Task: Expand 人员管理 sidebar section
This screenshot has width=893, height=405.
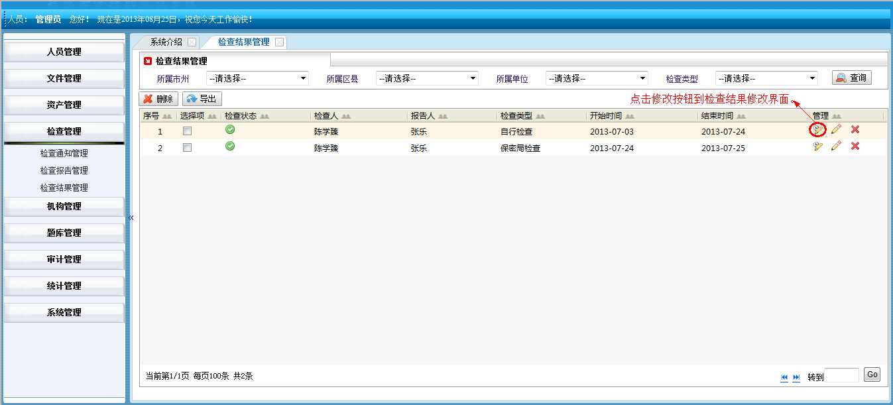Action: click(64, 52)
